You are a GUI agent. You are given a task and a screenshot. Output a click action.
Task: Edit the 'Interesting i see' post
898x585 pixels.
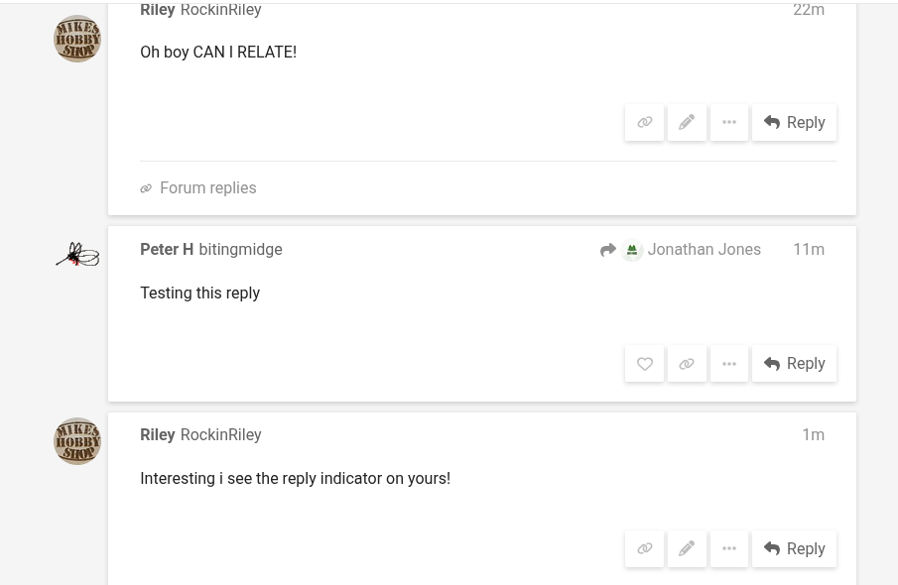tap(687, 548)
